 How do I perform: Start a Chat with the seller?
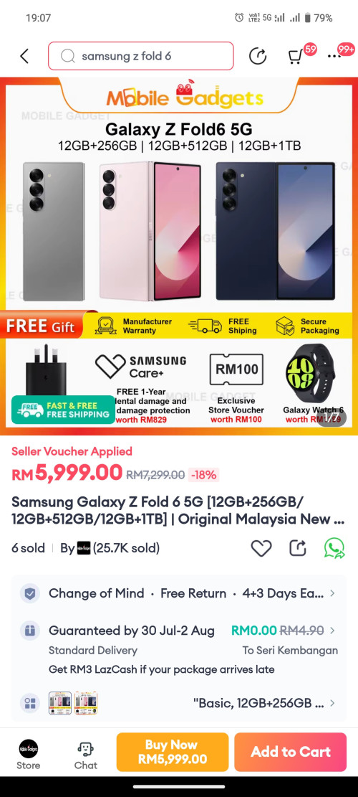[x=86, y=755]
